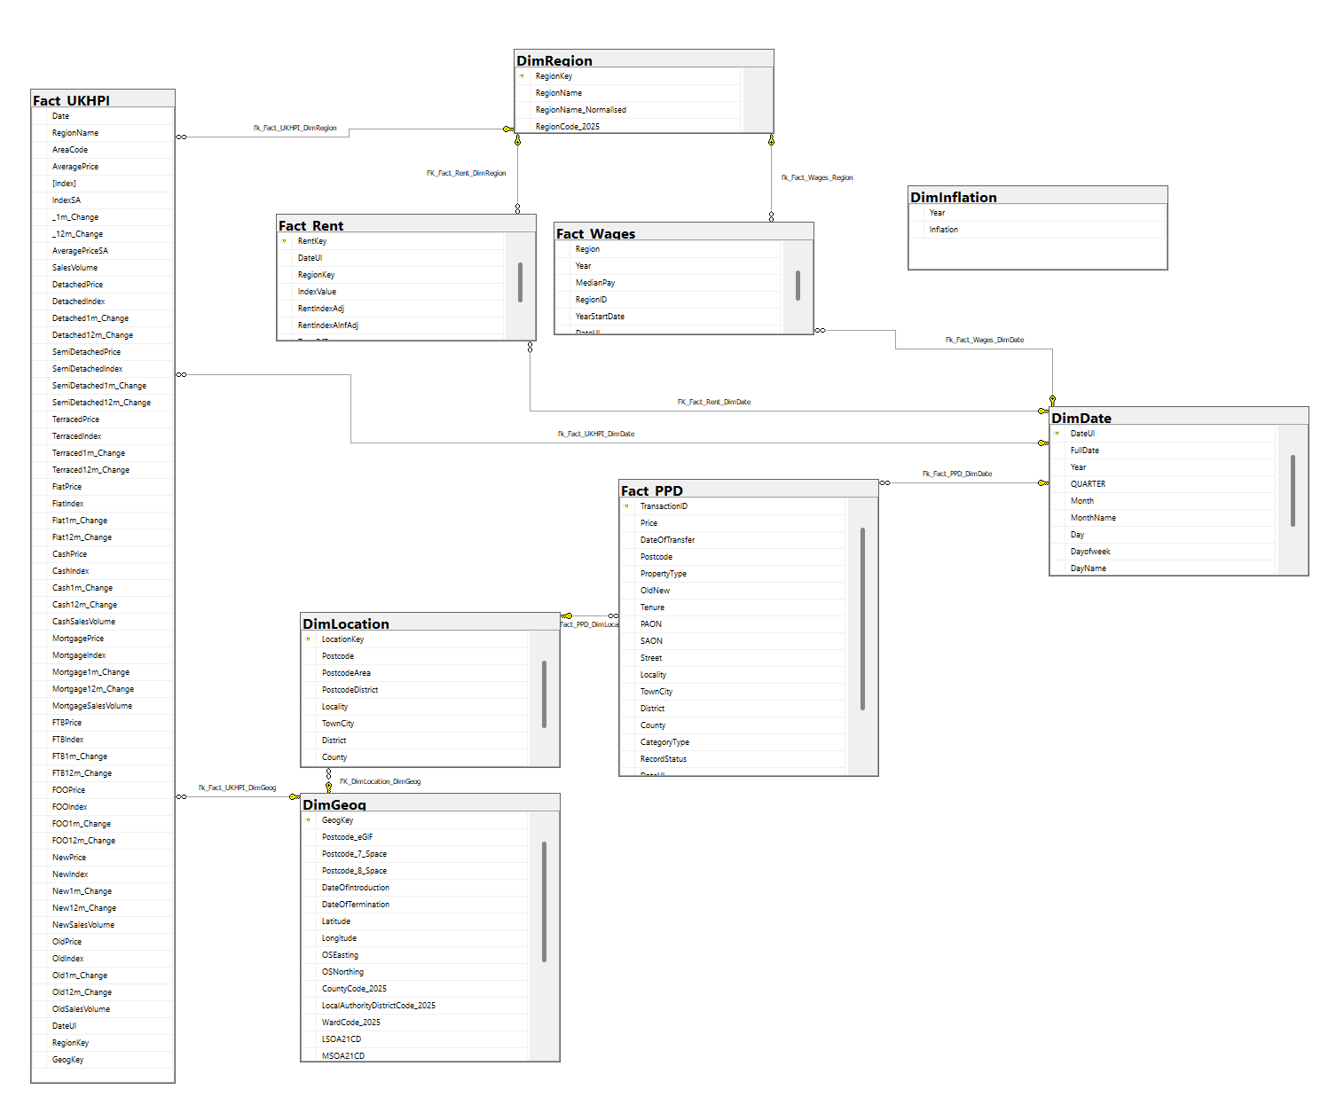The width and height of the screenshot is (1344, 1113).
Task: Click the primary key icon for DateUI in DimDate
Action: (x=1057, y=434)
